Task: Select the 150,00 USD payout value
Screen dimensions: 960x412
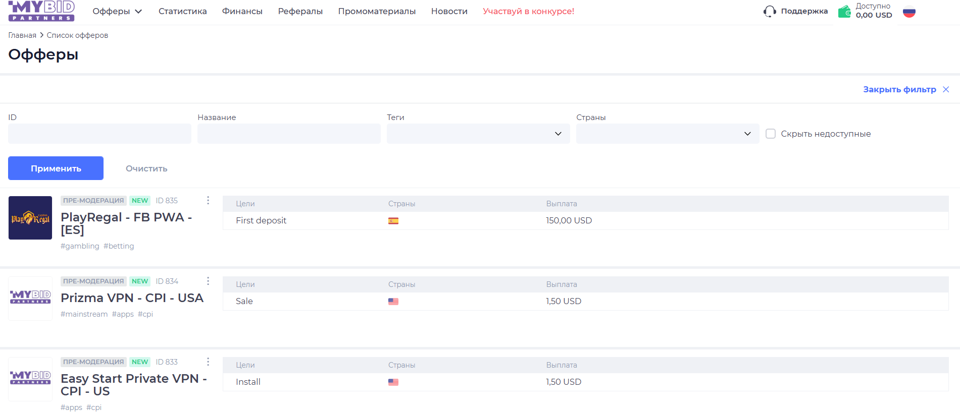Action: pyautogui.click(x=569, y=220)
